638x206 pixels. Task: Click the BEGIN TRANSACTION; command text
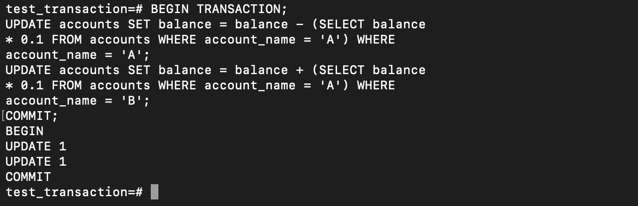pos(219,9)
